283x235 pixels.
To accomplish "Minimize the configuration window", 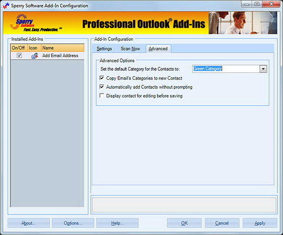I will (247, 4).
